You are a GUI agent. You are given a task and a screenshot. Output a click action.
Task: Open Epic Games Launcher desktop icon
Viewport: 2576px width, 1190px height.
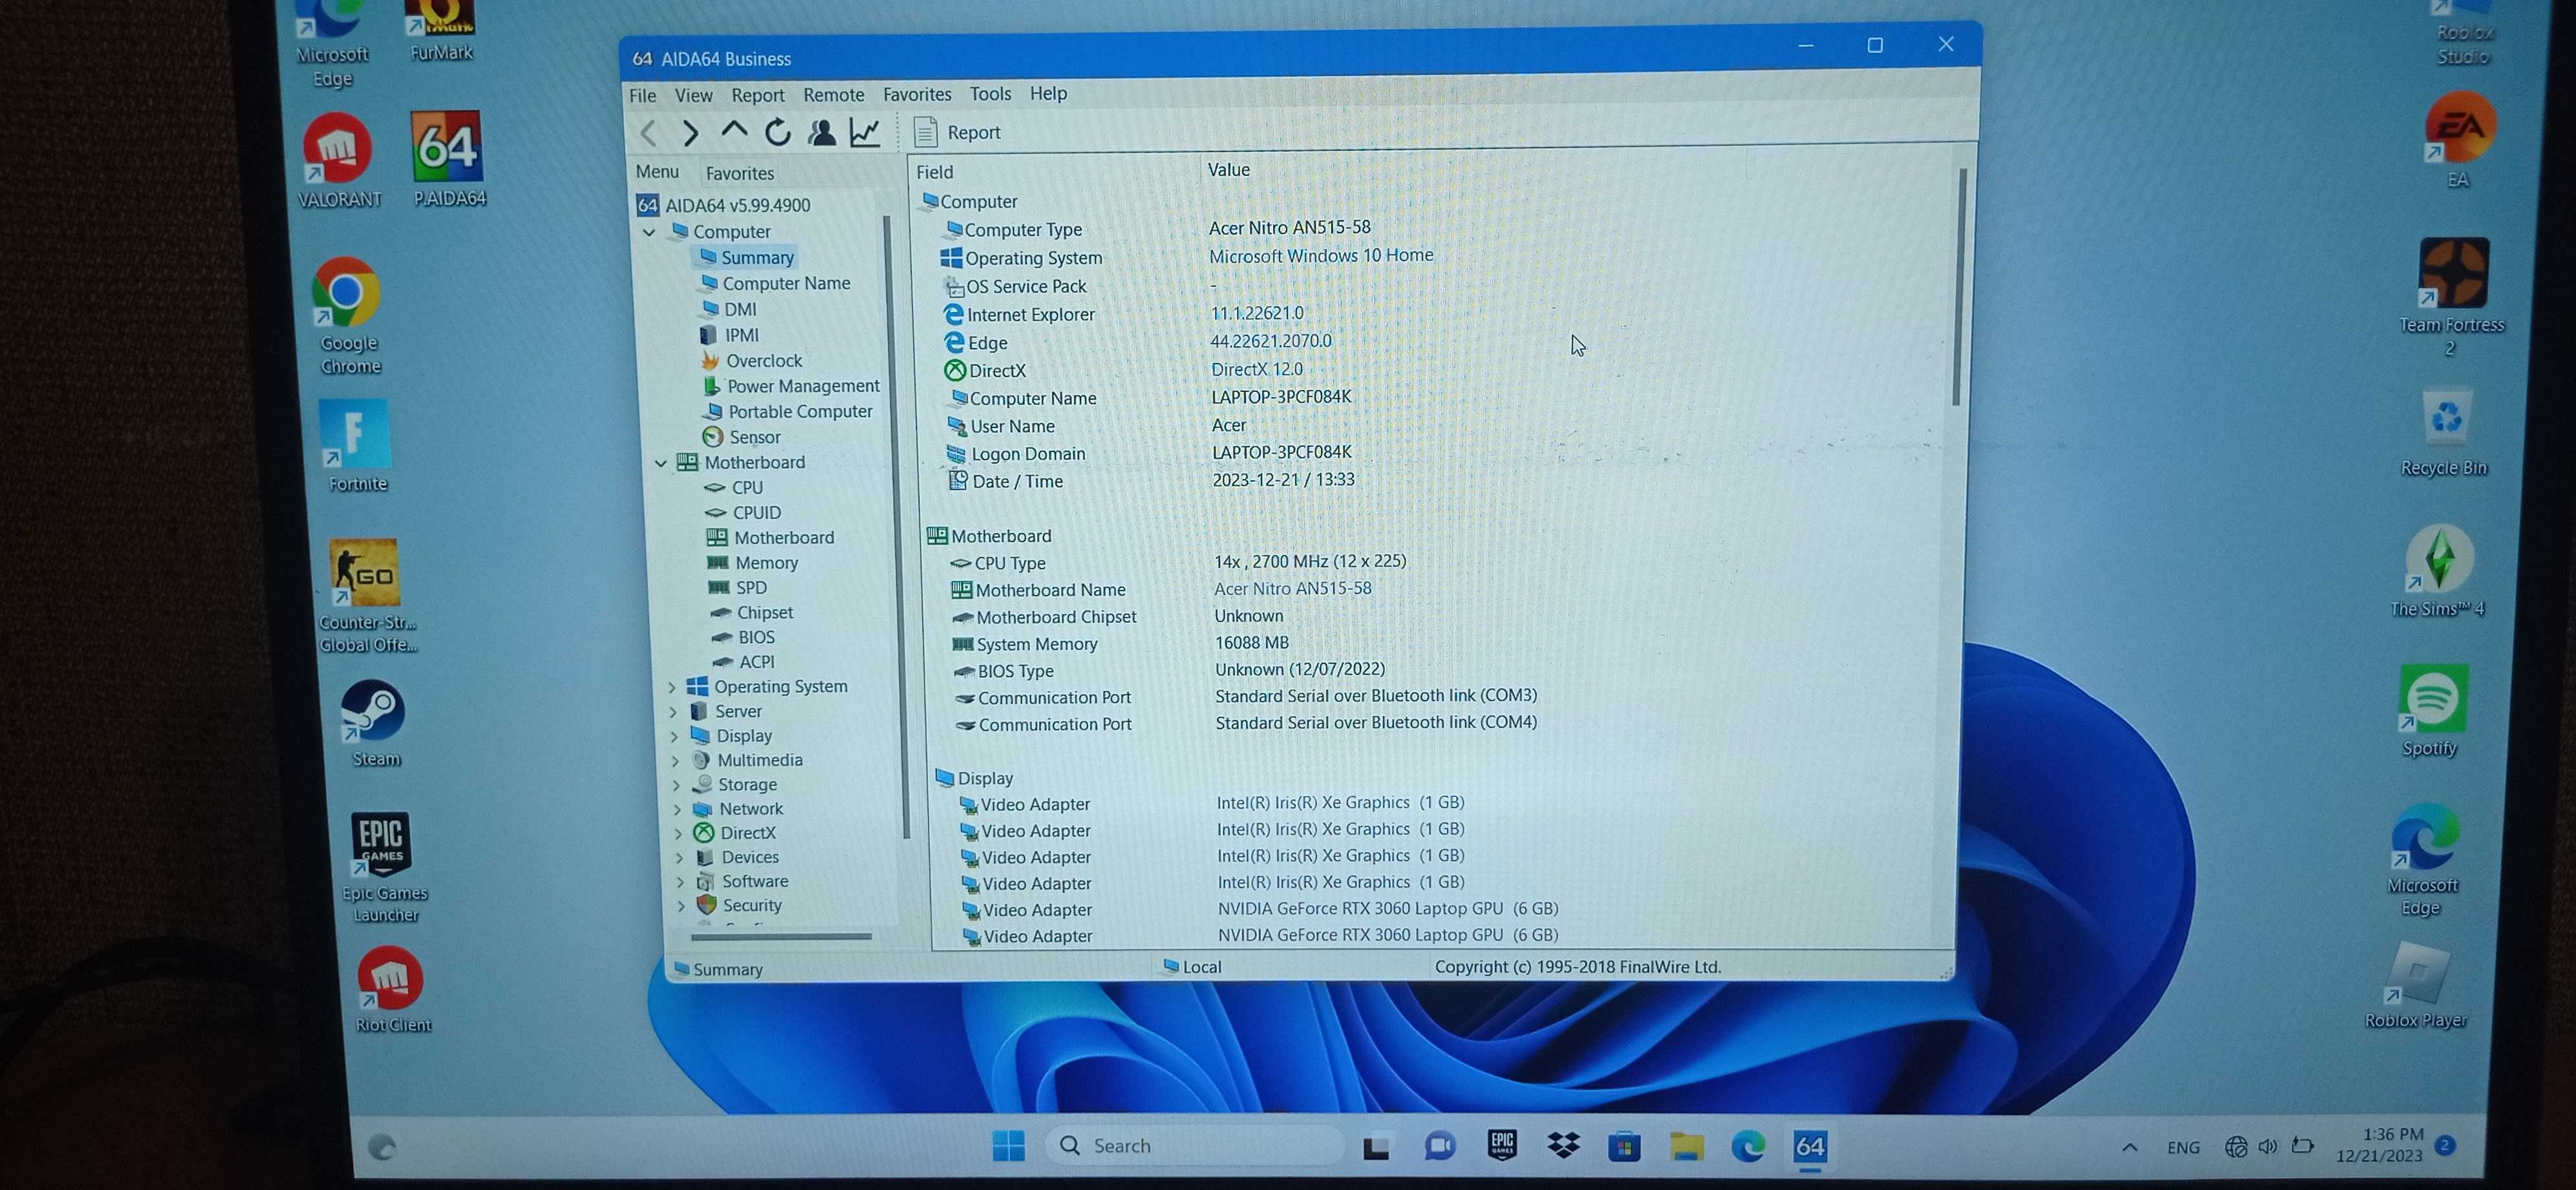(383, 867)
